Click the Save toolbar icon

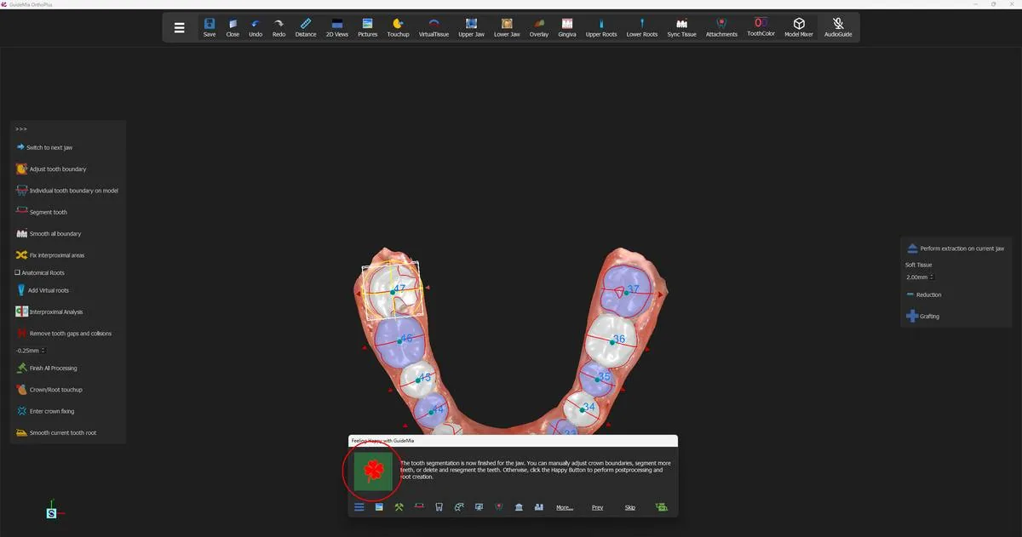coord(210,28)
